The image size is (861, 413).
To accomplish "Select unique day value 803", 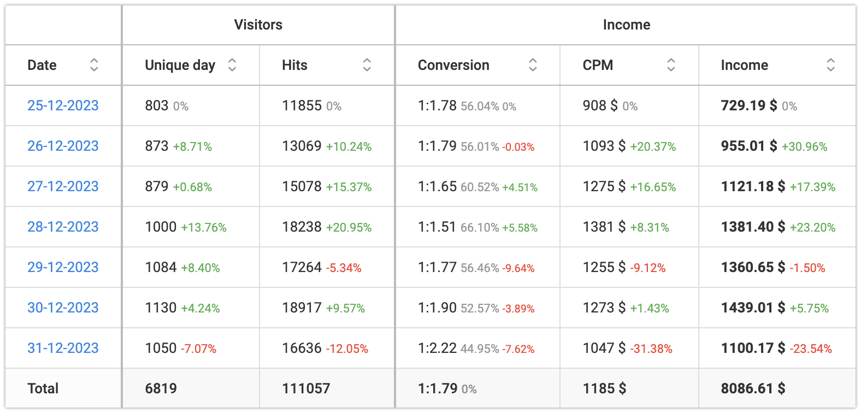I will 157,105.
